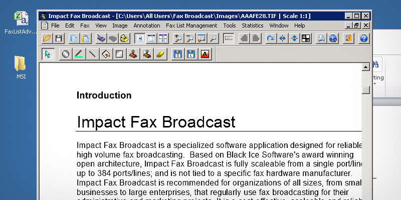This screenshot has height=200, width=401.
Task: Click the blue Help question mark button
Action: pos(364,38)
